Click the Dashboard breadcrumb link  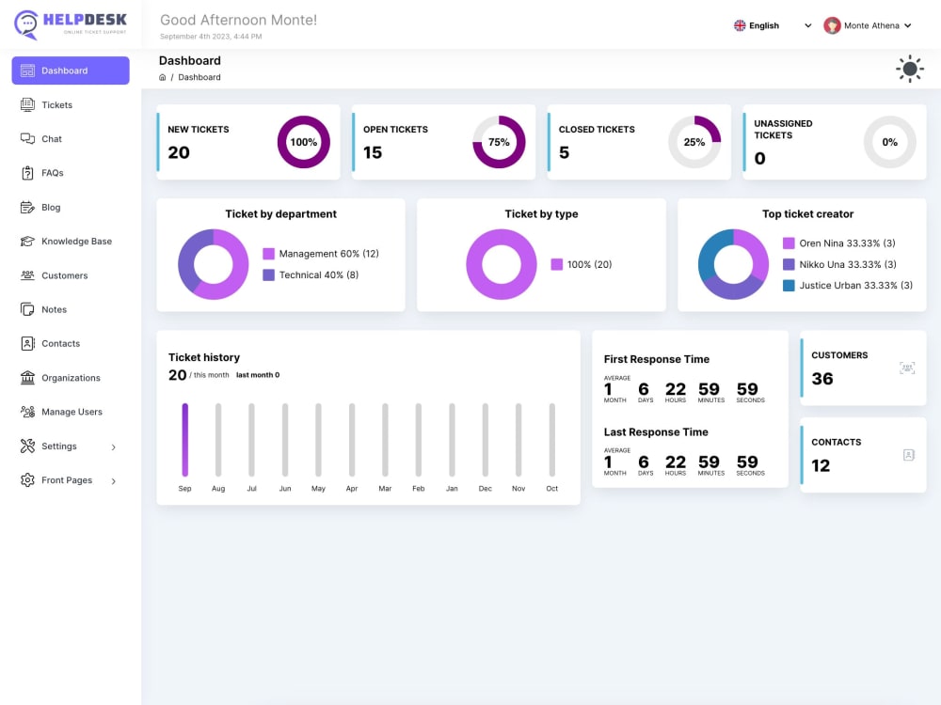coord(199,77)
